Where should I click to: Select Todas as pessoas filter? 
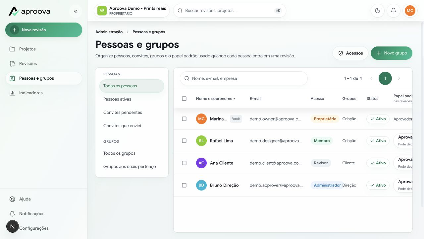point(132,86)
